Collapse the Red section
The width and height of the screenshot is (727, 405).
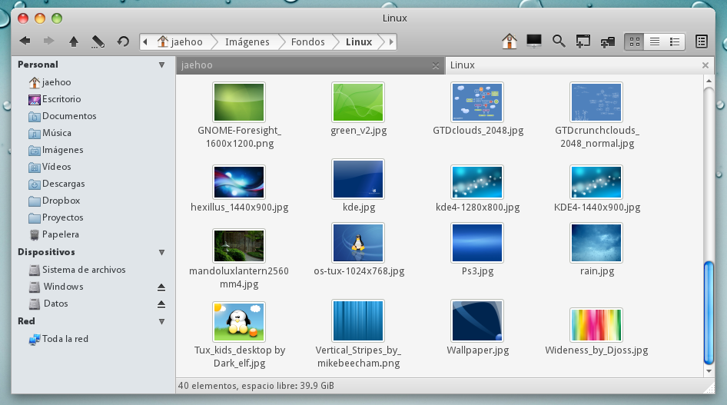point(161,321)
